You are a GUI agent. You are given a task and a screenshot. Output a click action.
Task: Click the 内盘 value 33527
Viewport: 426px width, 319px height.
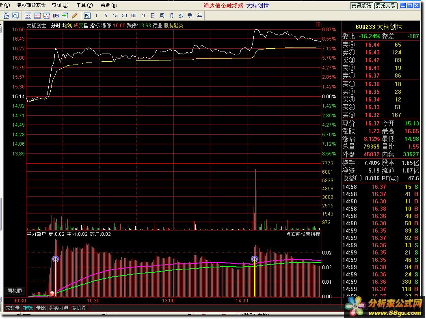[411, 155]
